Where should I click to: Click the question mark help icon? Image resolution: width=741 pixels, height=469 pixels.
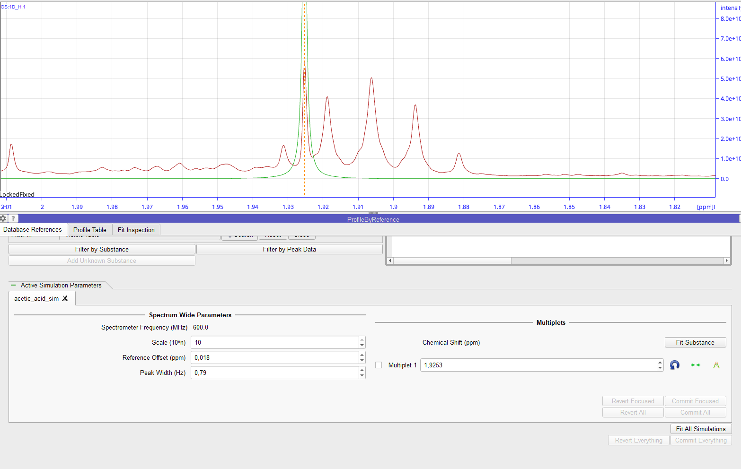click(x=13, y=218)
